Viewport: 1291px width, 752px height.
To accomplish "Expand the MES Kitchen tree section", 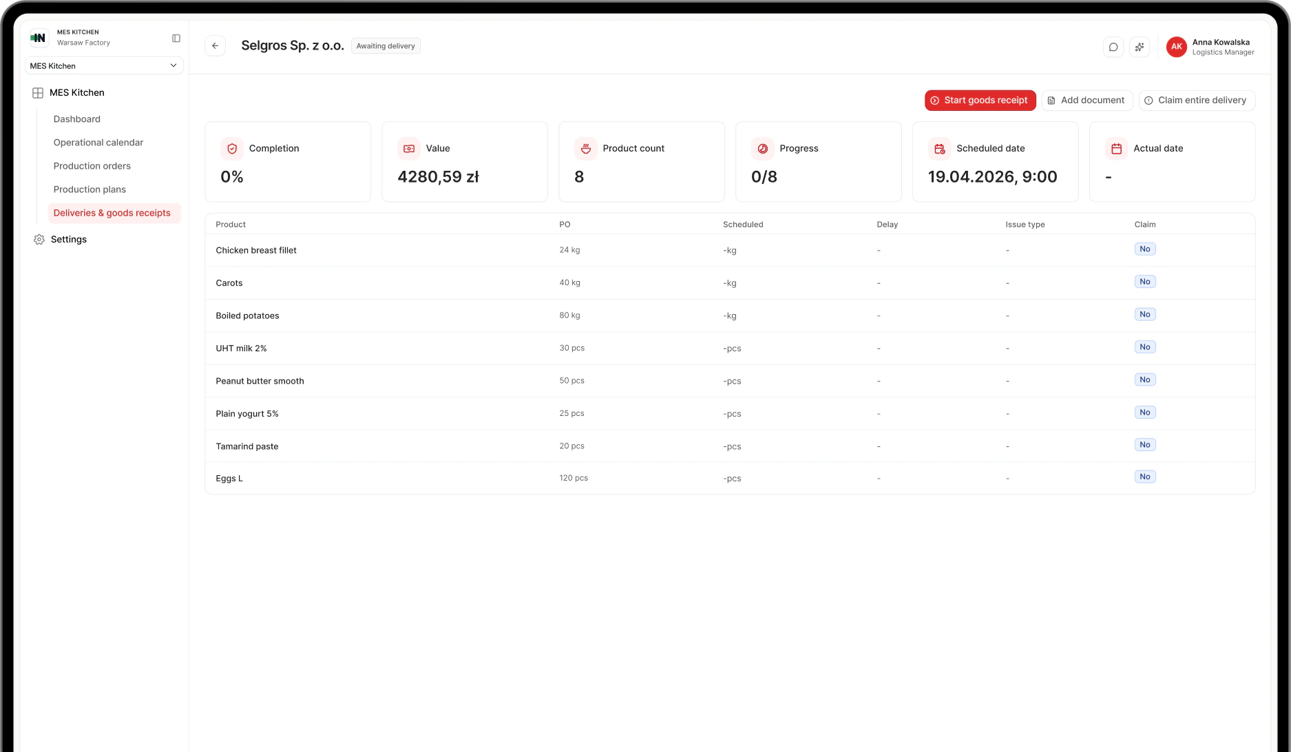I will (x=77, y=93).
